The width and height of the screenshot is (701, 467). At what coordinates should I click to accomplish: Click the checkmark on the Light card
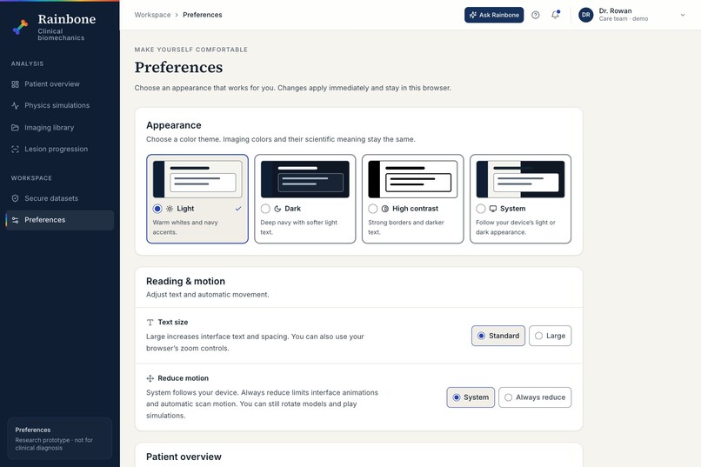(x=238, y=209)
